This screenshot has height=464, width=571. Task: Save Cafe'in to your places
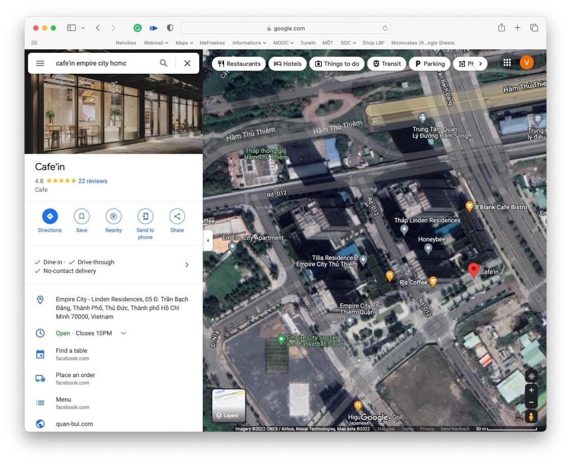(x=81, y=221)
